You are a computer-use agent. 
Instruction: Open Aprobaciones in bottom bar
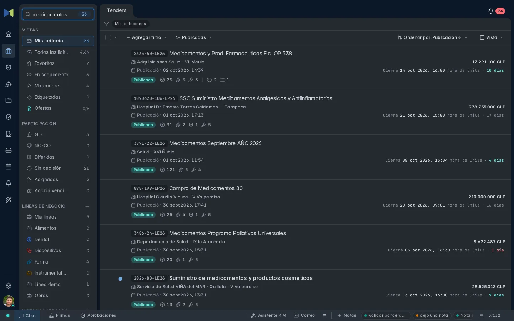pos(98,316)
